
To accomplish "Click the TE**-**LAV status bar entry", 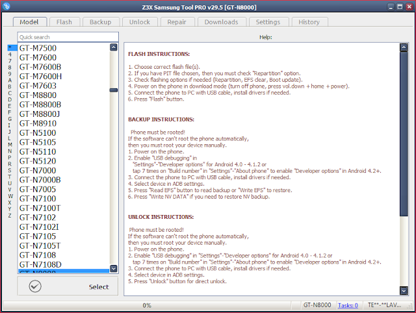I will click(384, 305).
